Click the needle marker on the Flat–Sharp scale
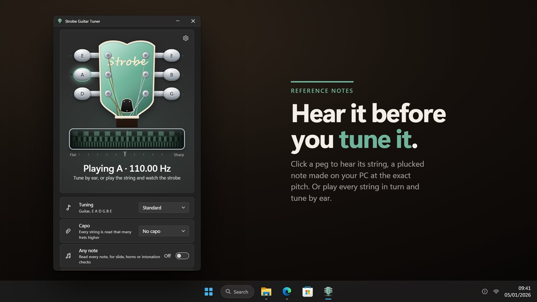Viewport: 537px width, 302px height. (x=125, y=154)
